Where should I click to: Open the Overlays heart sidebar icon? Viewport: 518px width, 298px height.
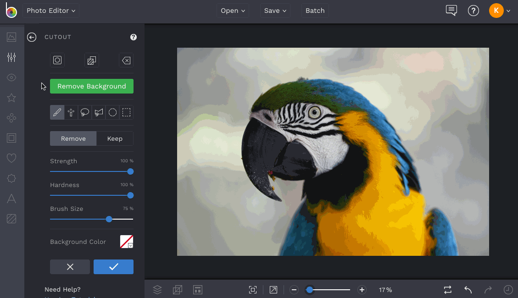(11, 158)
